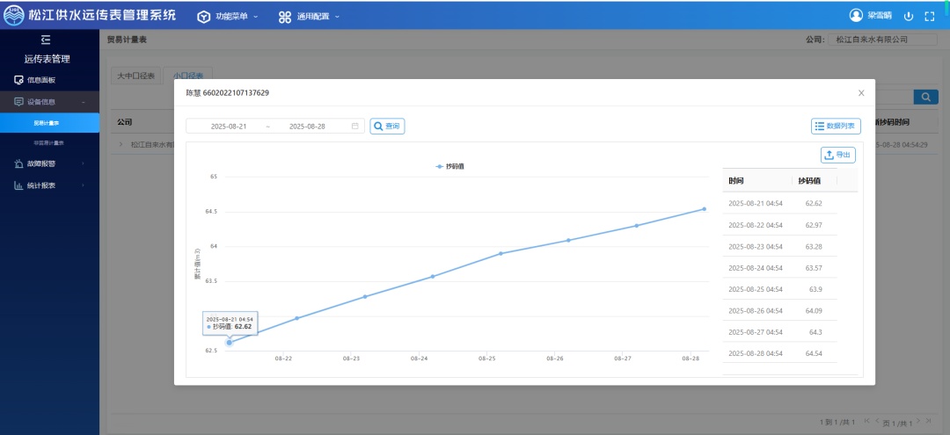Click chart data point at 08-25
The width and height of the screenshot is (950, 435).
point(501,253)
